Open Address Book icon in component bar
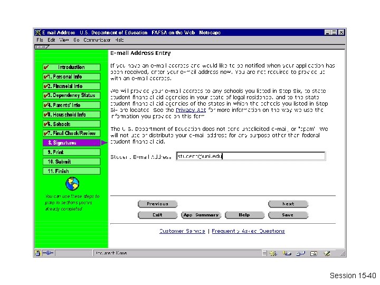380x285 pixels. coord(313,253)
